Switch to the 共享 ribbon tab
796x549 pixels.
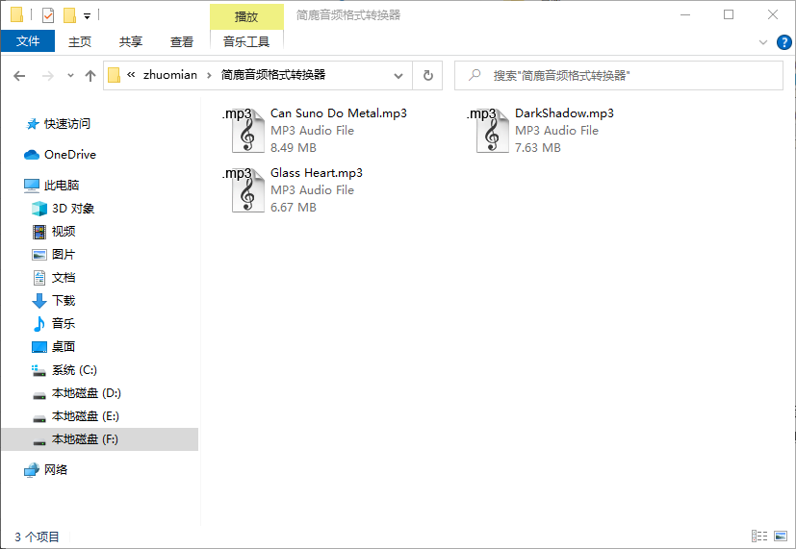(131, 41)
